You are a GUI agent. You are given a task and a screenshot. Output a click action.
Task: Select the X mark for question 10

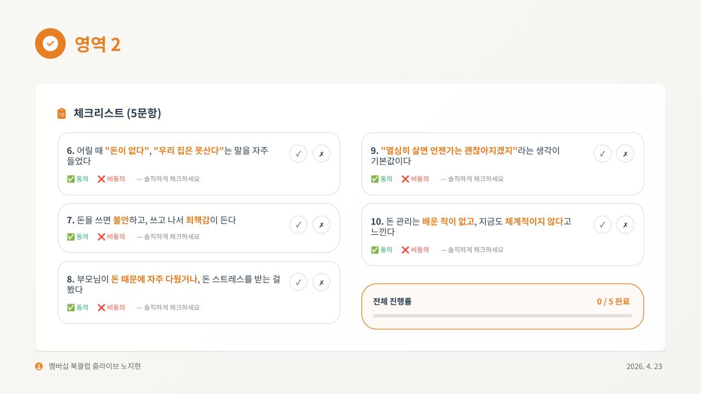pyautogui.click(x=625, y=224)
